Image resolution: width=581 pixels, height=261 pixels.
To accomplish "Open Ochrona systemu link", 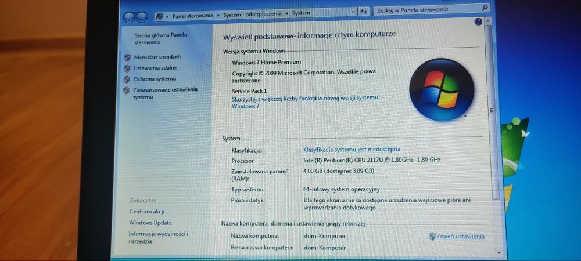I will click(155, 79).
